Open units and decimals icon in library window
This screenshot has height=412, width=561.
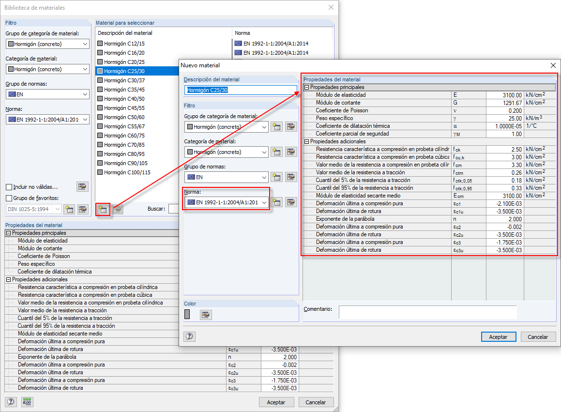pyautogui.click(x=27, y=402)
